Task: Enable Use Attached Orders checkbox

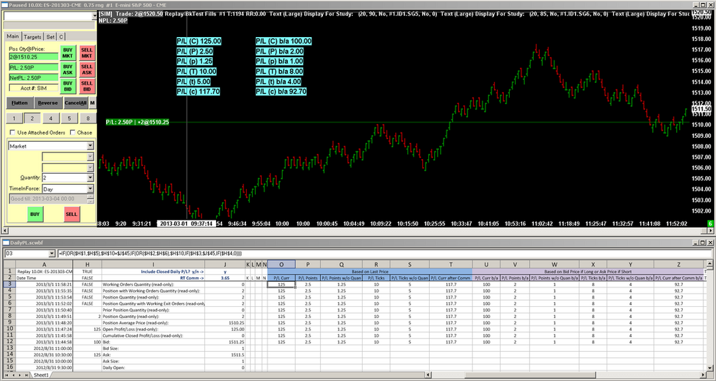Action: tap(11, 133)
